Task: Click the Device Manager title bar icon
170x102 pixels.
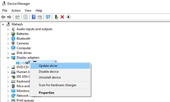Action: pyautogui.click(x=4, y=3)
